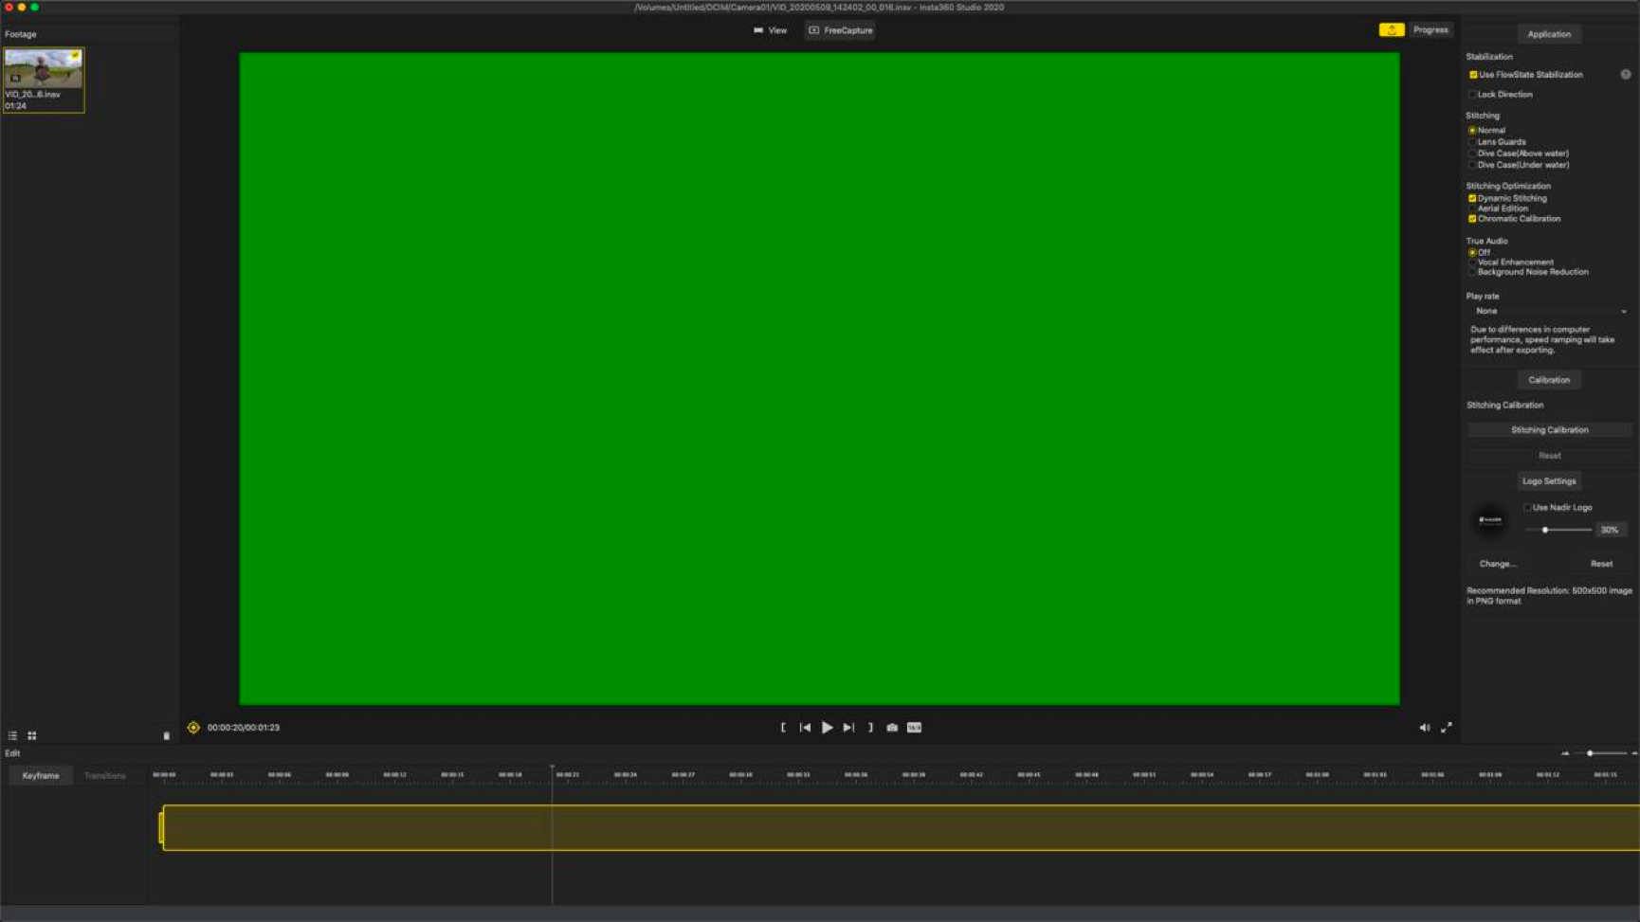Click the yellow clip on the timeline

tap(901, 828)
